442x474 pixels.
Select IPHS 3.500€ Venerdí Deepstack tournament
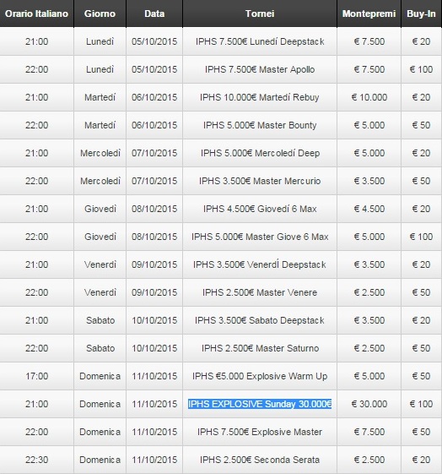[x=260, y=264]
